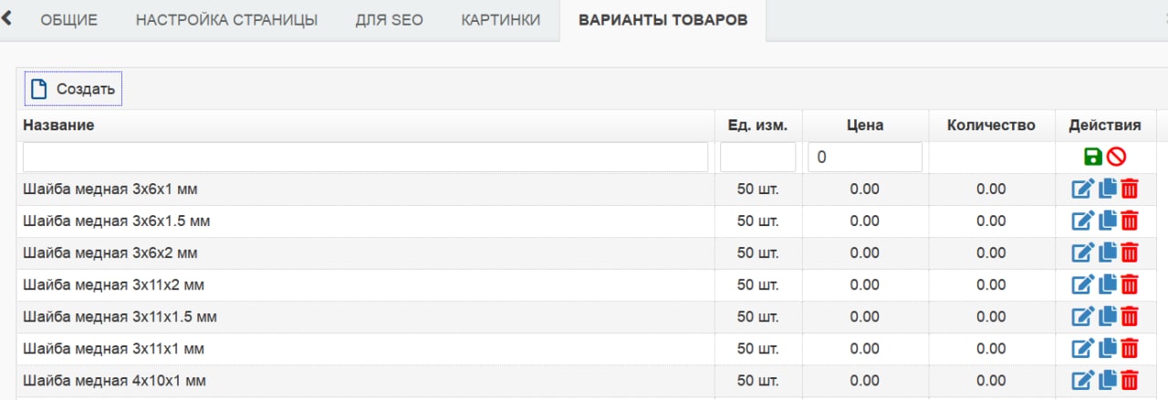Cancel the new row with the red ban icon
This screenshot has width=1168, height=400.
[x=1117, y=157]
